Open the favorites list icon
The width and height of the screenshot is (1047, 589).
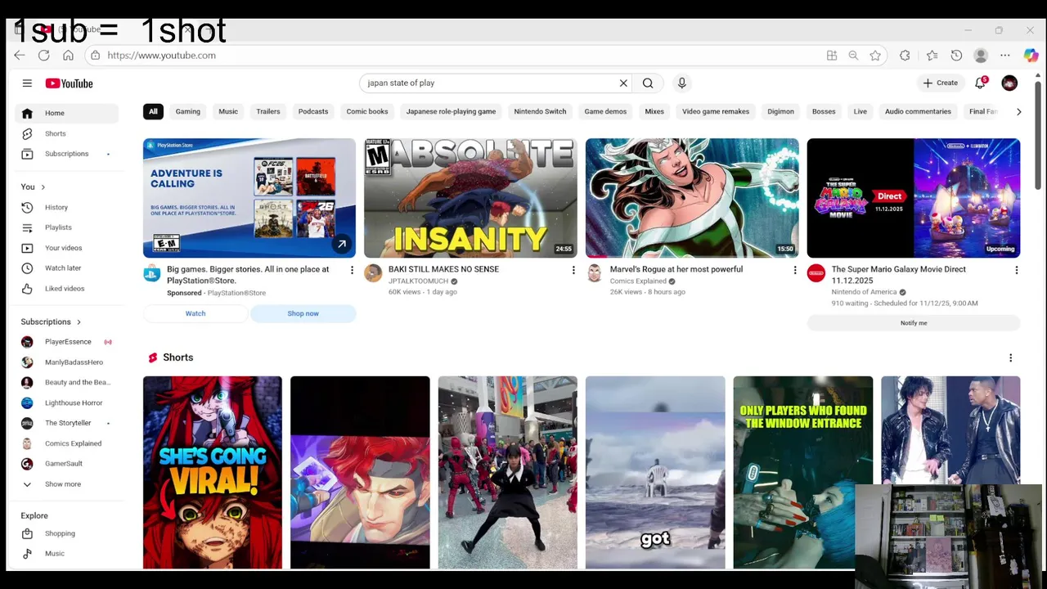[x=932, y=56]
